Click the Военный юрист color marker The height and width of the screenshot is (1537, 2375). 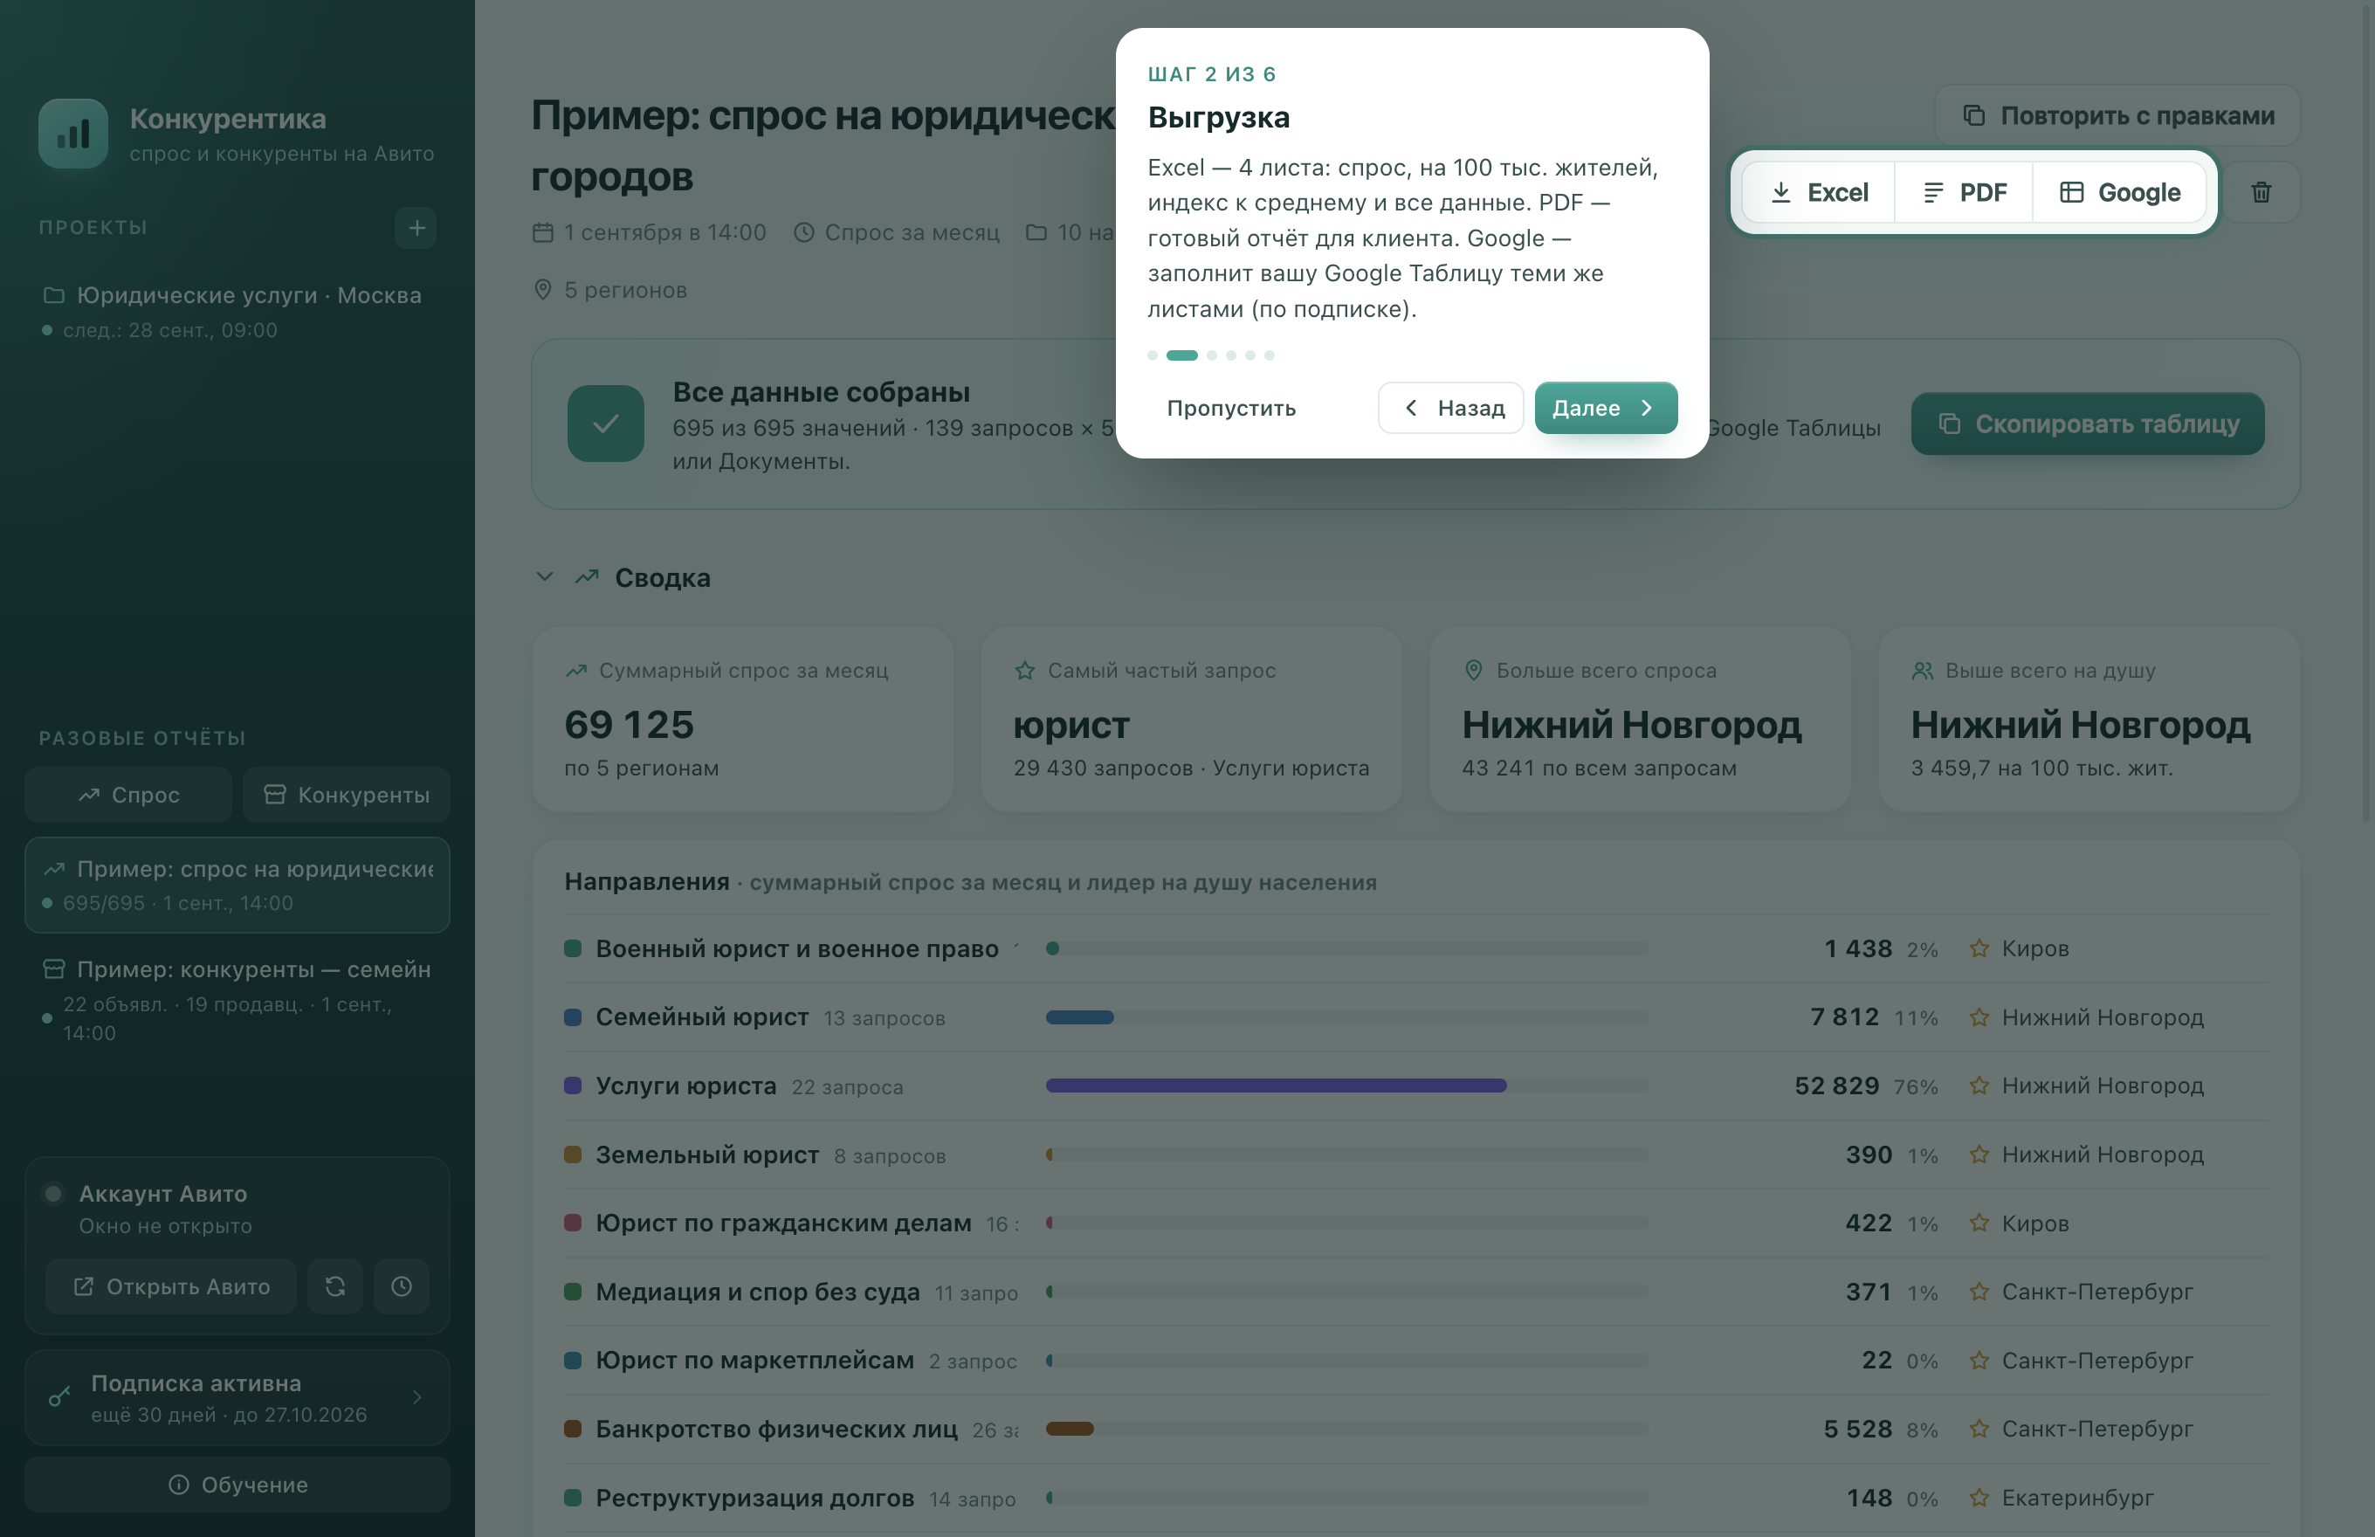pyautogui.click(x=573, y=948)
